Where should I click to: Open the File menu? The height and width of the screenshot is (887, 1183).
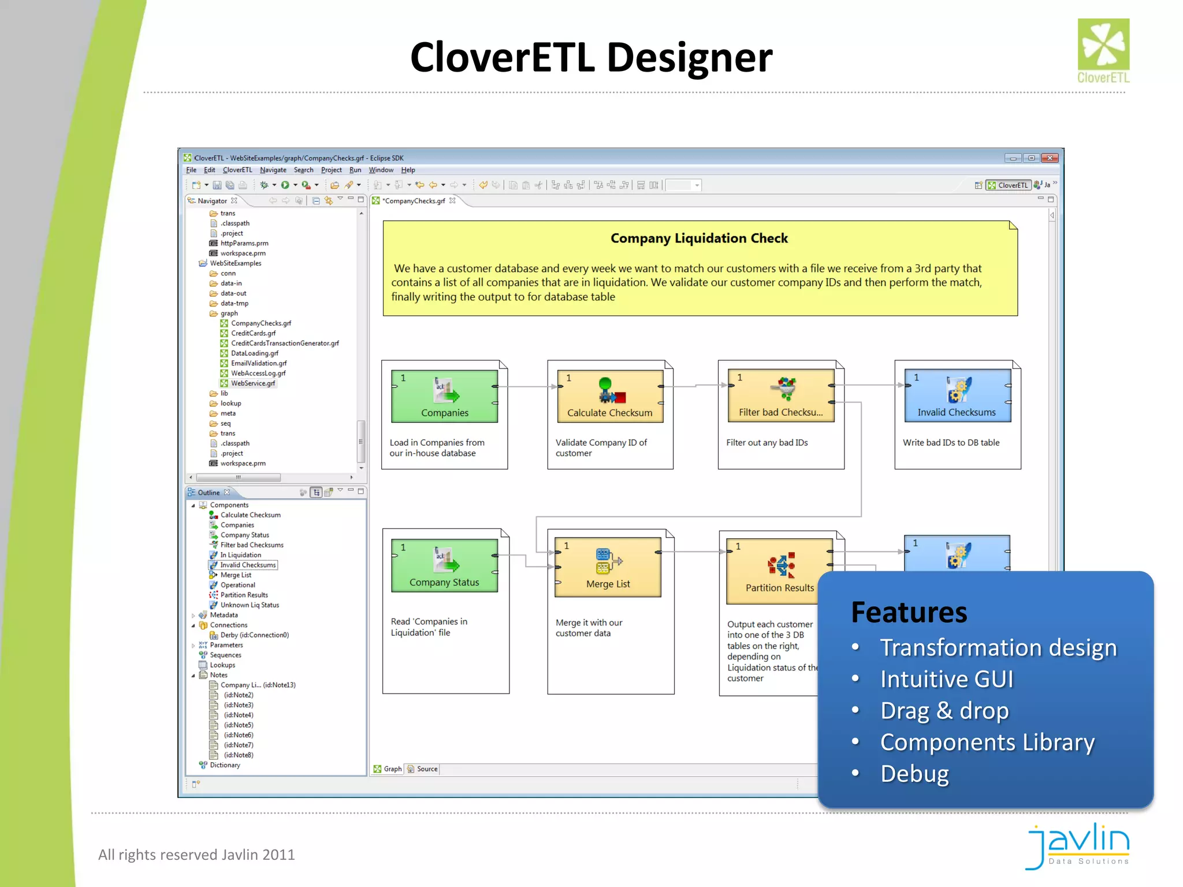coord(191,170)
